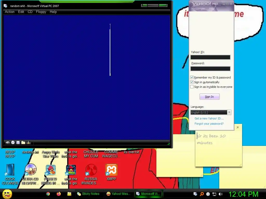
Task: Follow the Forgot your password link
Action: tap(209, 124)
